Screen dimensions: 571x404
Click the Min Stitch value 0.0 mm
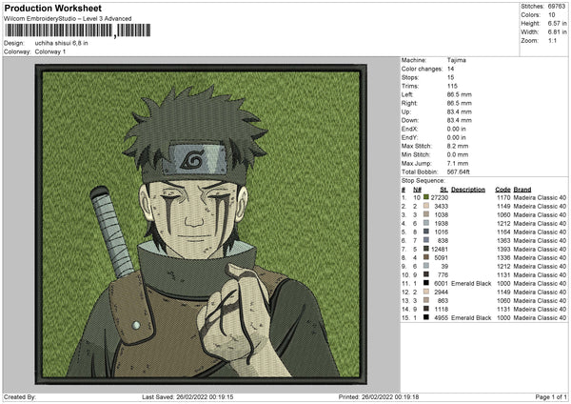458,154
